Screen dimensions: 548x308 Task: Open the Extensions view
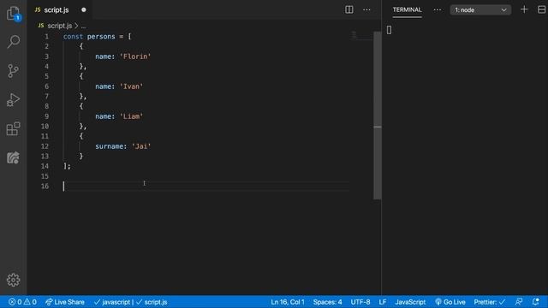pos(14,129)
